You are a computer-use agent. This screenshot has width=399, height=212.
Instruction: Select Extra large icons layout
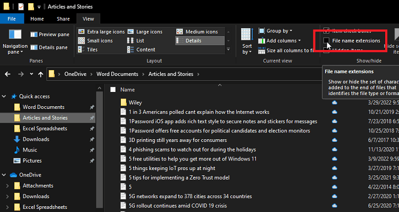pyautogui.click(x=101, y=32)
